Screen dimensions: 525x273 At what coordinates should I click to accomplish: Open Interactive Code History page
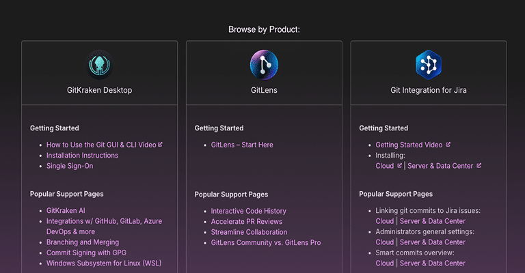coord(248,211)
